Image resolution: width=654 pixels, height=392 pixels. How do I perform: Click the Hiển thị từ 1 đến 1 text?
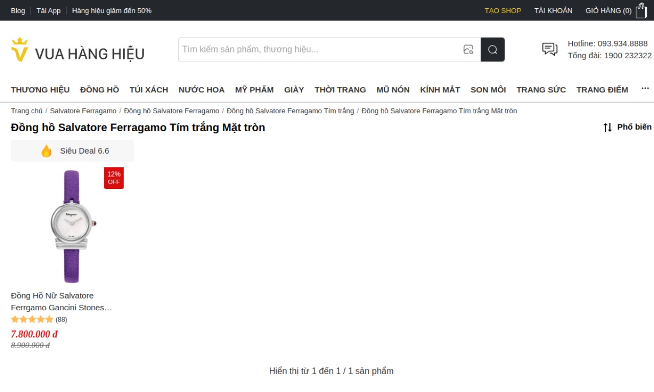pyautogui.click(x=331, y=371)
